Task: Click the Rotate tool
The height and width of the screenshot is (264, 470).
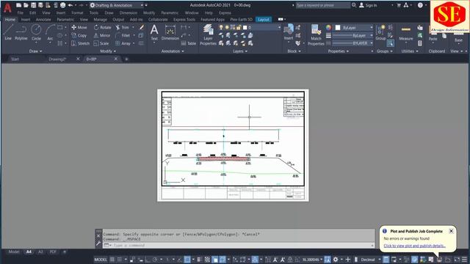Action: (102, 28)
